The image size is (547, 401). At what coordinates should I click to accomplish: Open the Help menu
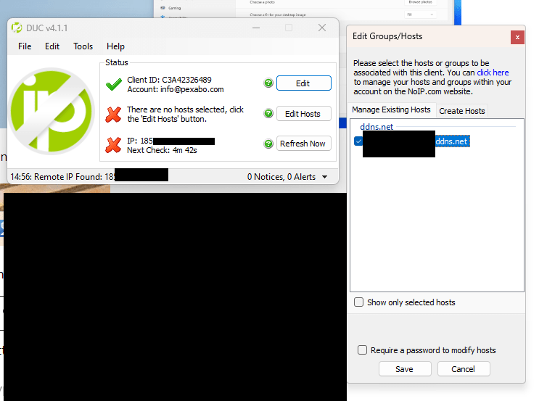(x=115, y=46)
